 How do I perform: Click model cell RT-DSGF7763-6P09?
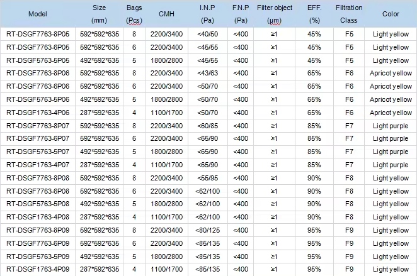(x=38, y=244)
